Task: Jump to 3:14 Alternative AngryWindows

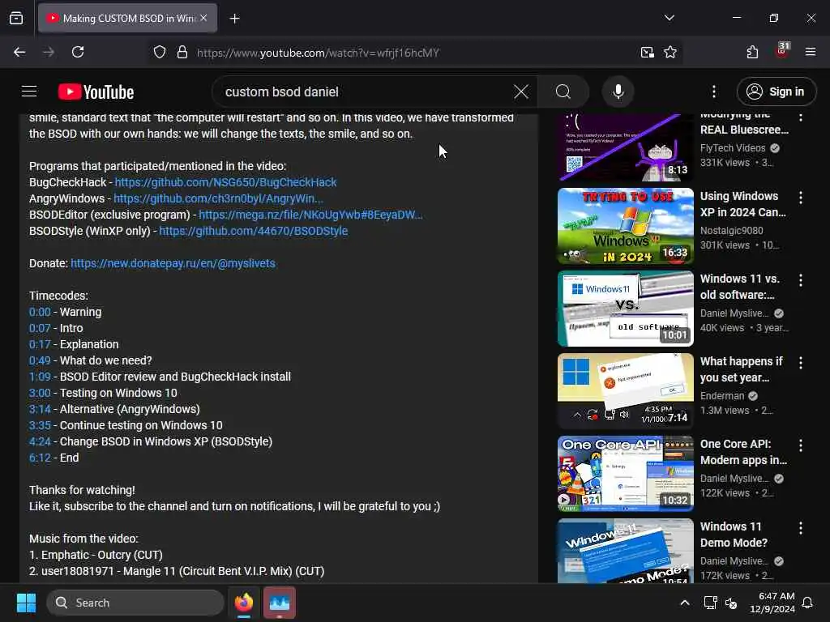Action: [40, 409]
